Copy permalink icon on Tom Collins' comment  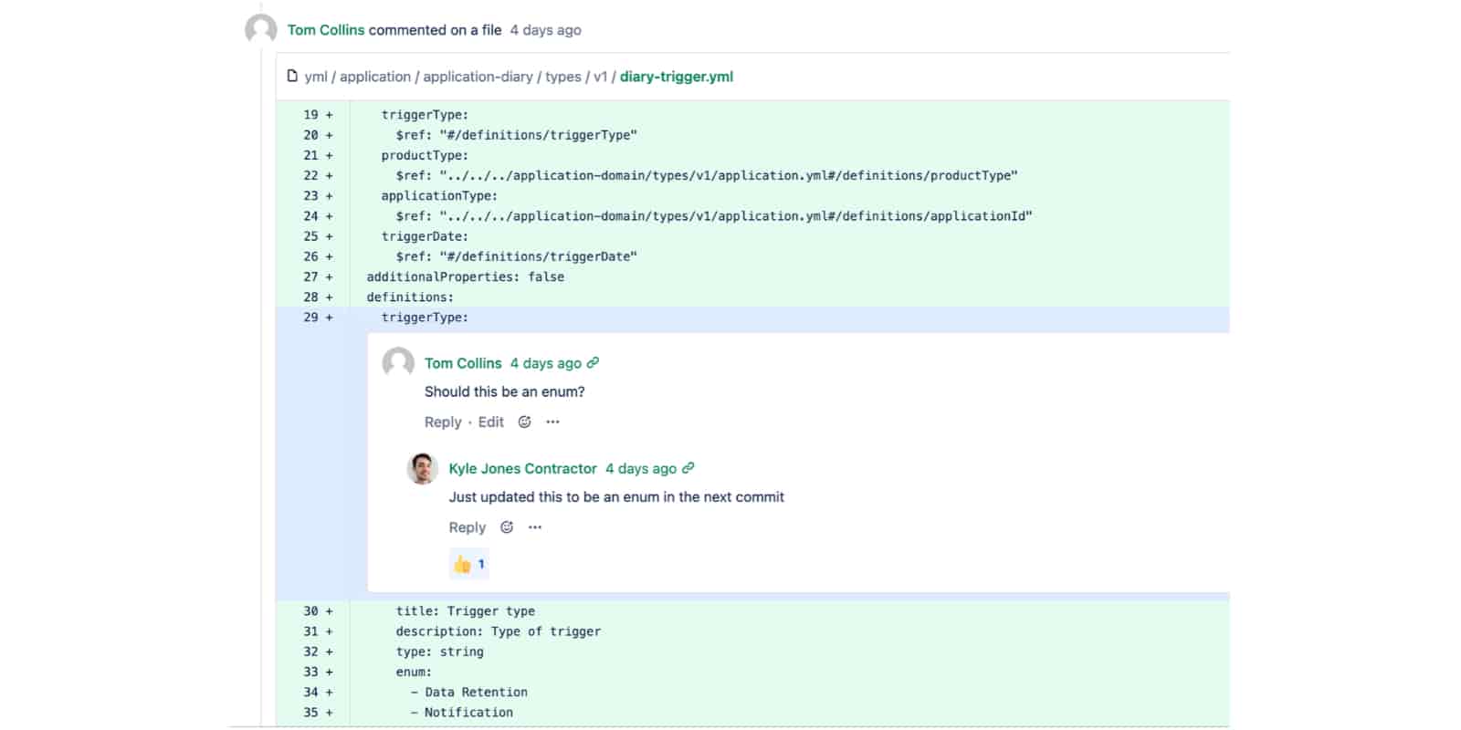click(x=594, y=362)
